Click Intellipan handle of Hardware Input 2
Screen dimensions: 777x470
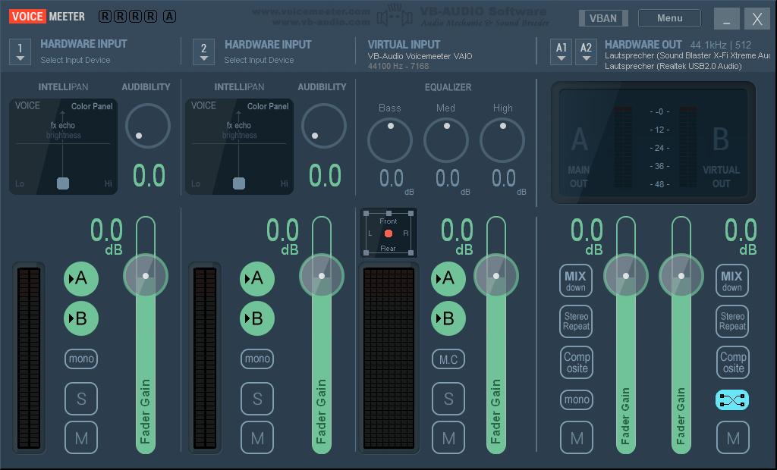[239, 183]
